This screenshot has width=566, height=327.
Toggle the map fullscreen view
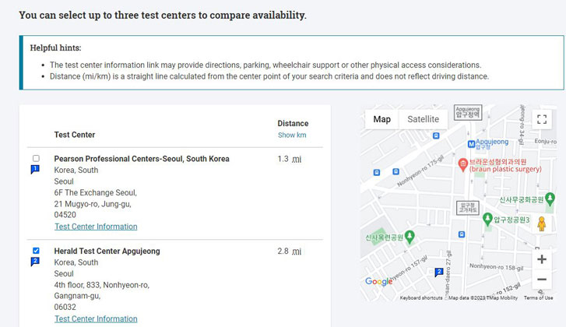pos(542,119)
